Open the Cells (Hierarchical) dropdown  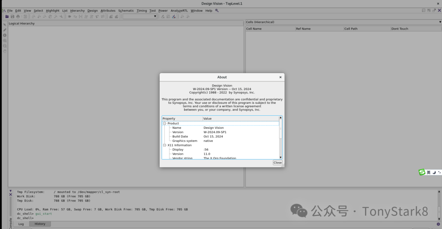[440, 22]
